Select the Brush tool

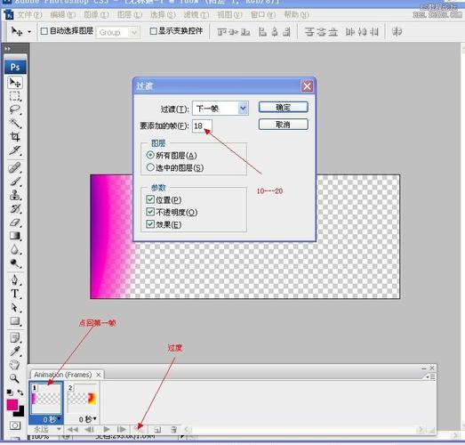click(x=15, y=181)
